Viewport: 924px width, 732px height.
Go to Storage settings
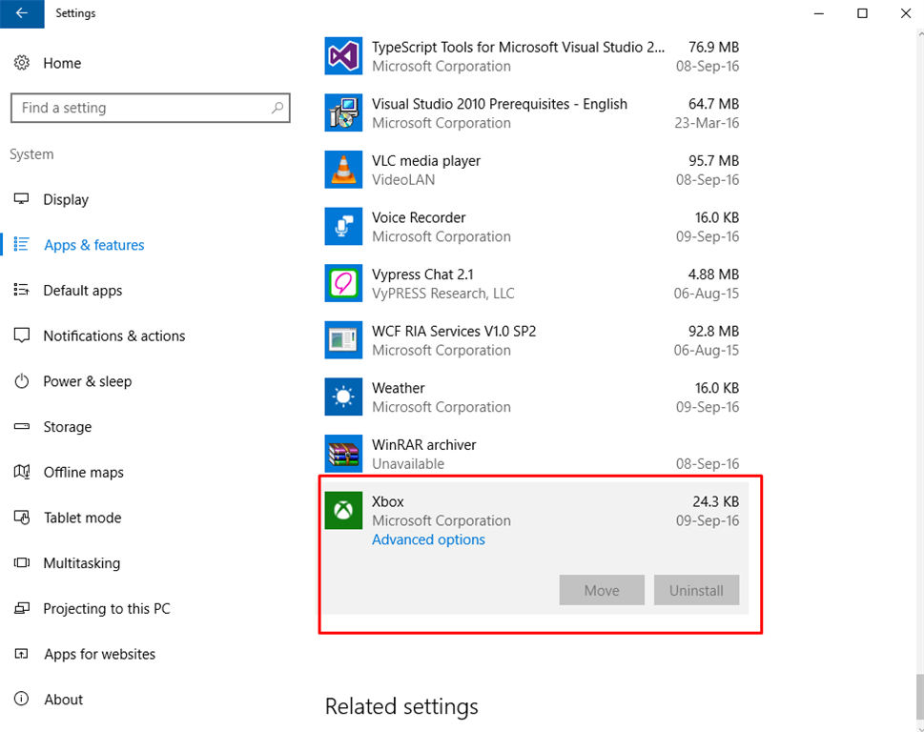click(x=67, y=427)
